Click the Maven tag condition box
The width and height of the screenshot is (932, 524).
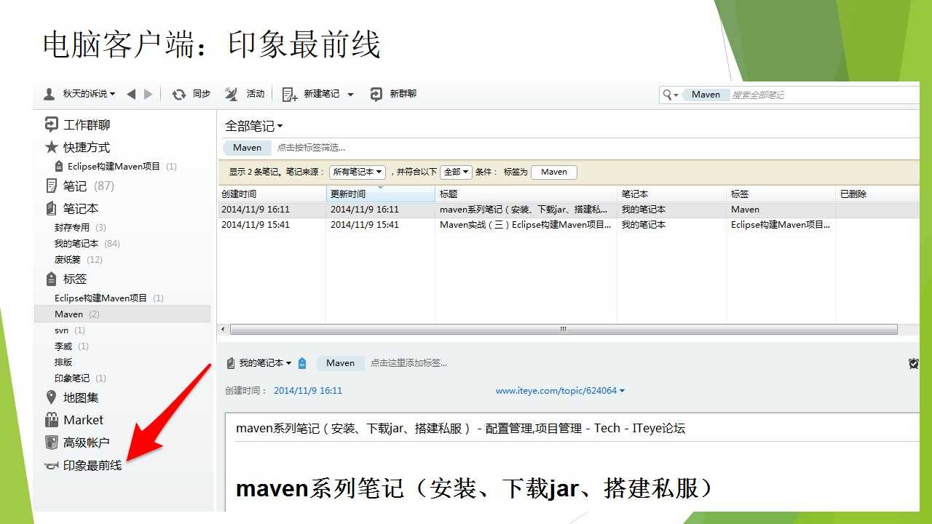[554, 172]
